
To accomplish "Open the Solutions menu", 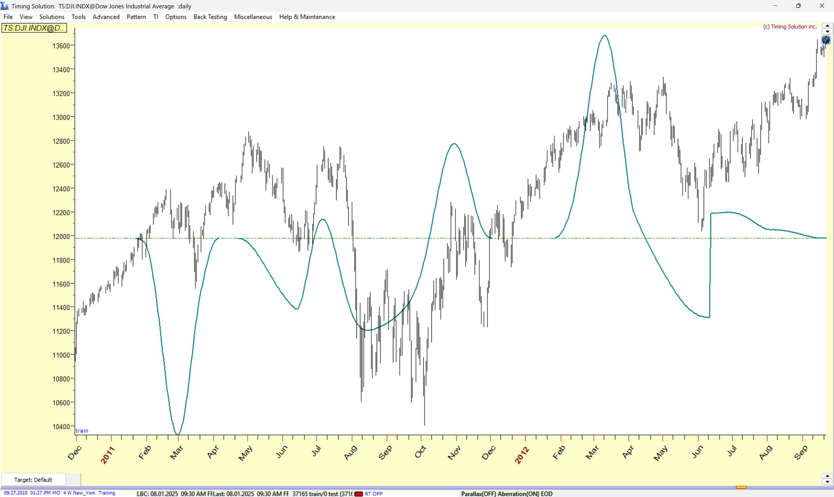I will [x=52, y=17].
